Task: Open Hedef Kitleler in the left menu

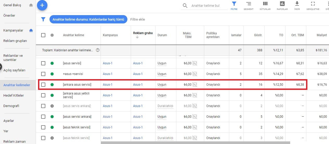Action: point(14,95)
